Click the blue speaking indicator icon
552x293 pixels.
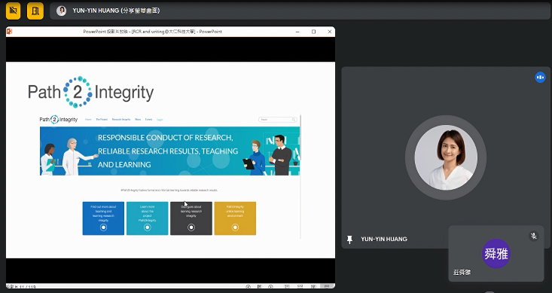pyautogui.click(x=540, y=77)
